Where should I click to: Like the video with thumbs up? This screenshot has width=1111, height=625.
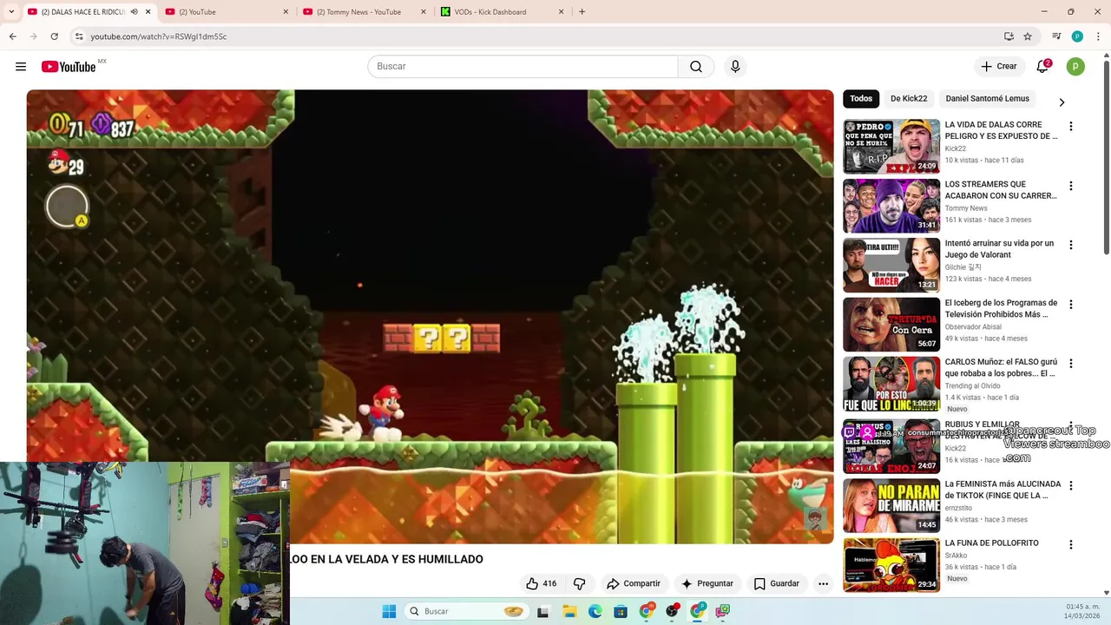[532, 583]
